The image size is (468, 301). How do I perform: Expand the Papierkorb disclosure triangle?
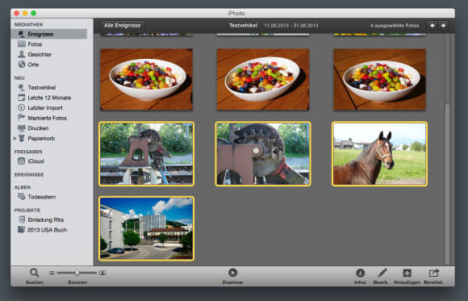pos(15,138)
